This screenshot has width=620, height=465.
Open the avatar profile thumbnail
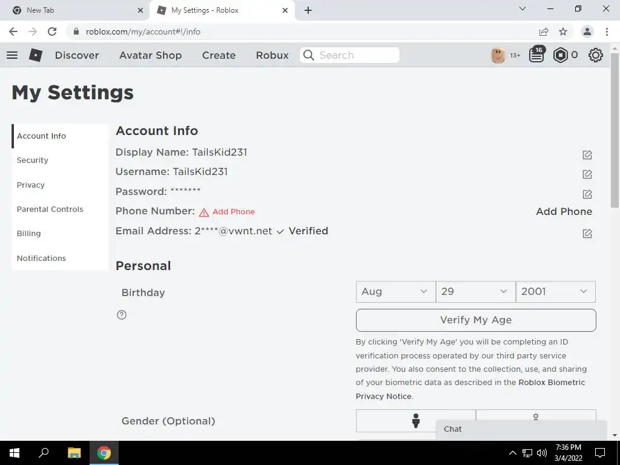(498, 55)
